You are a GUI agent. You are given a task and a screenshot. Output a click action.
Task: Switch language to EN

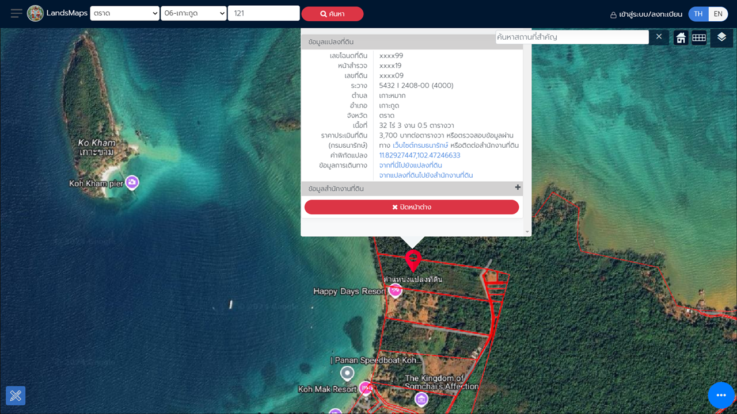(x=718, y=14)
